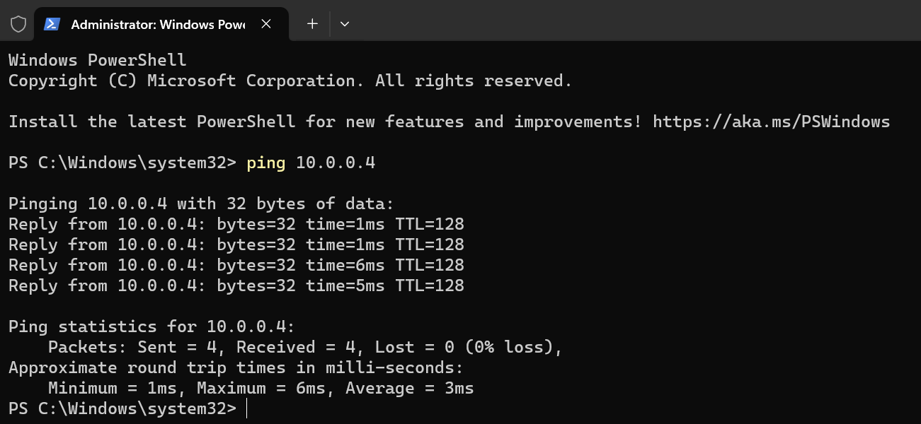Open the https://aka.ms/PSWindows link

(x=771, y=122)
